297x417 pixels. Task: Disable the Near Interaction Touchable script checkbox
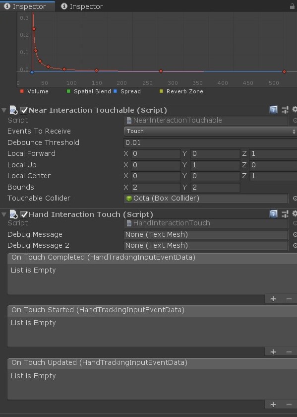coord(24,110)
